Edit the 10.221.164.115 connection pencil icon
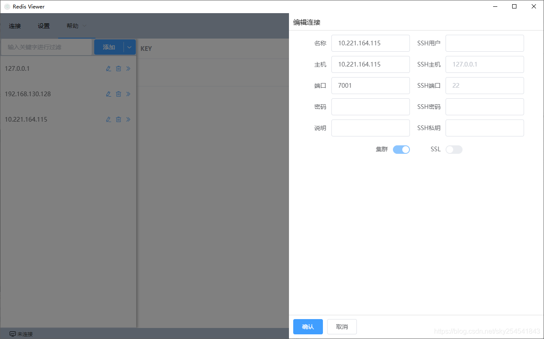Viewport: 544px width, 339px height. coord(109,119)
